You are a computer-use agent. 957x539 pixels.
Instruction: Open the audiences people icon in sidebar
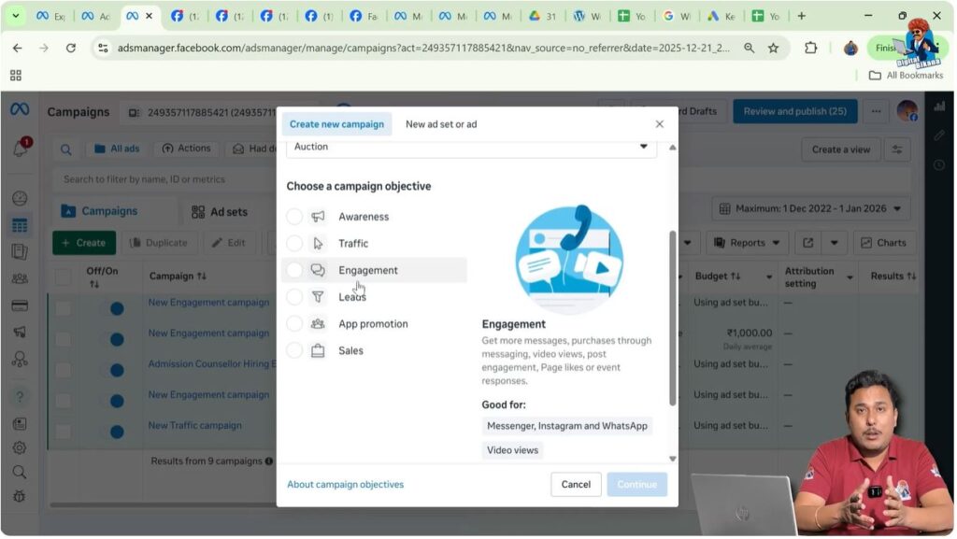pos(20,278)
